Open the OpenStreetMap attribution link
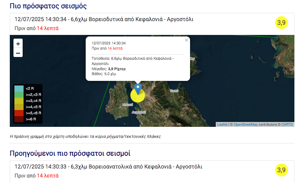Image resolution: width=299 pixels, height=182 pixels. pos(245,124)
